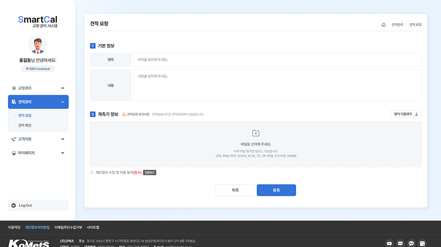Click the folder-plus upload icon
This screenshot has height=247, width=441.
[x=255, y=133]
